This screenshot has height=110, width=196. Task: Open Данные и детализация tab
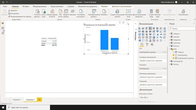tap(122, 6)
